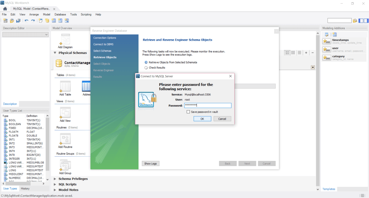Open the Templates tab
Image resolution: width=369 pixels, height=198 pixels.
click(x=329, y=189)
